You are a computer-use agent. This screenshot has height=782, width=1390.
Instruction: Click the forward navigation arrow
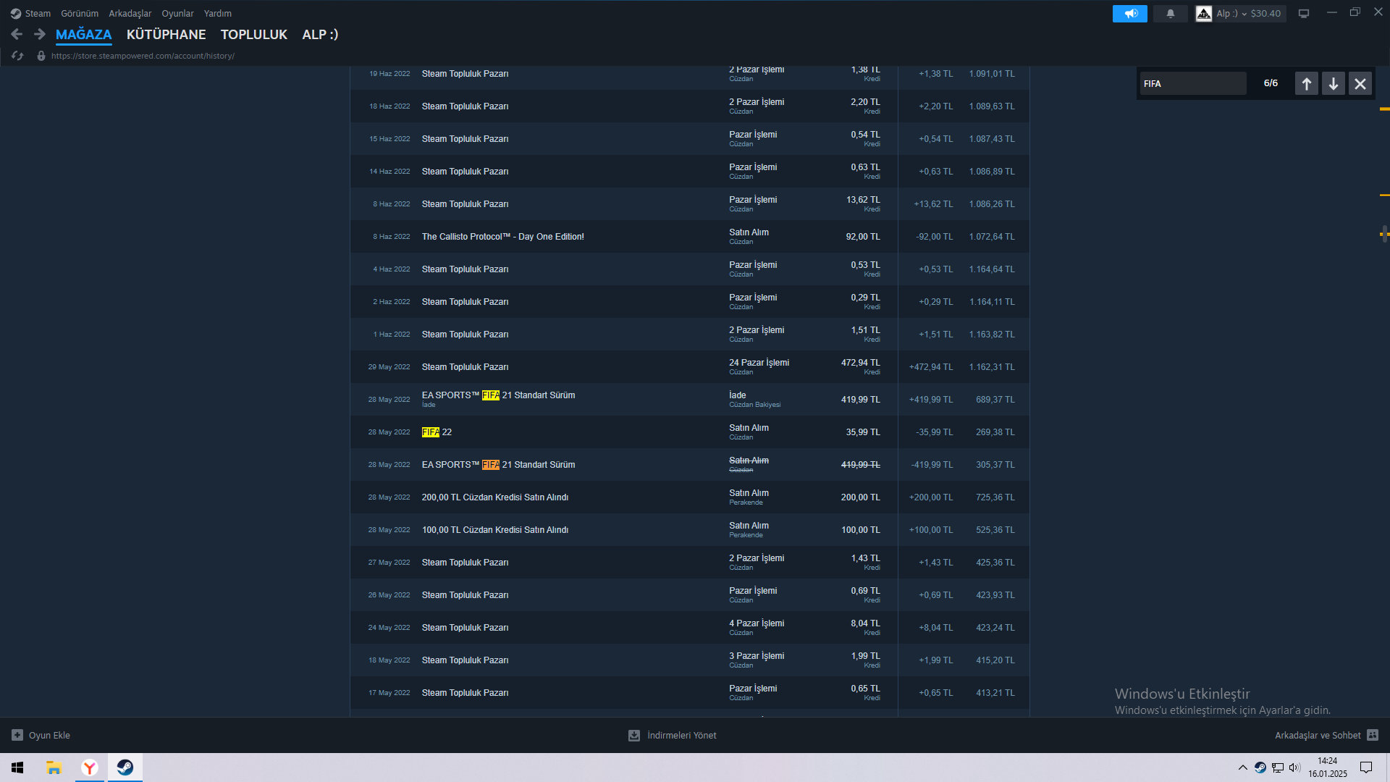40,34
